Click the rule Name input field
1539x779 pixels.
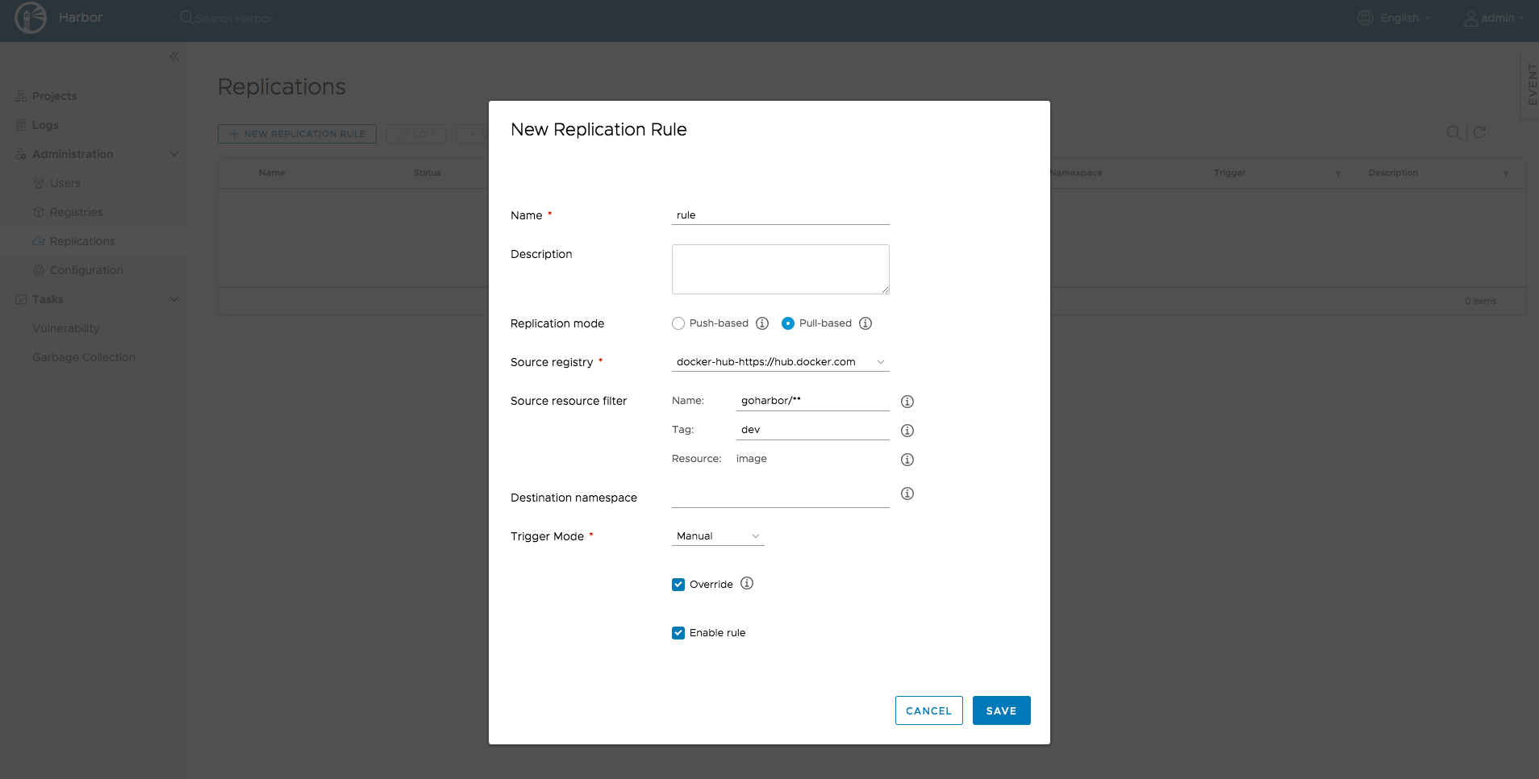780,215
